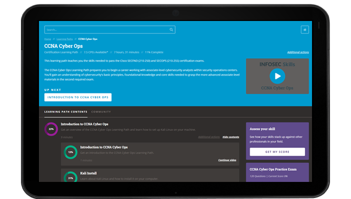Click the tablet front camera dot
Viewport: 351px width, 199px height.
coord(175,12)
